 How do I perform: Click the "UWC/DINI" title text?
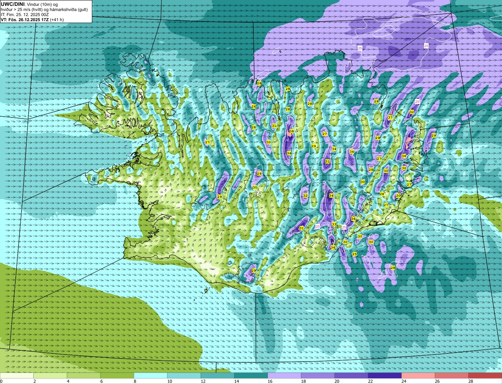pos(13,4)
